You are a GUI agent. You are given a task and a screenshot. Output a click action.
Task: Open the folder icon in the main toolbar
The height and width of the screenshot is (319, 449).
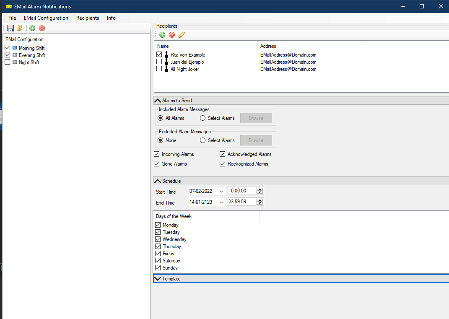pyautogui.click(x=19, y=28)
